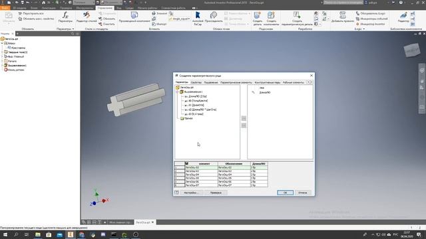Switch to Эскиз ribbon tab
This screenshot has width=426, height=239.
[34, 8]
